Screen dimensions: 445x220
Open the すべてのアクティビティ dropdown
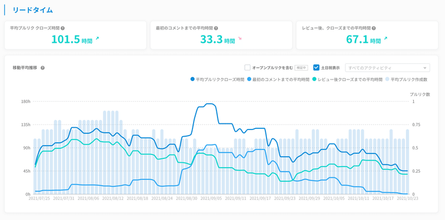[x=387, y=68]
